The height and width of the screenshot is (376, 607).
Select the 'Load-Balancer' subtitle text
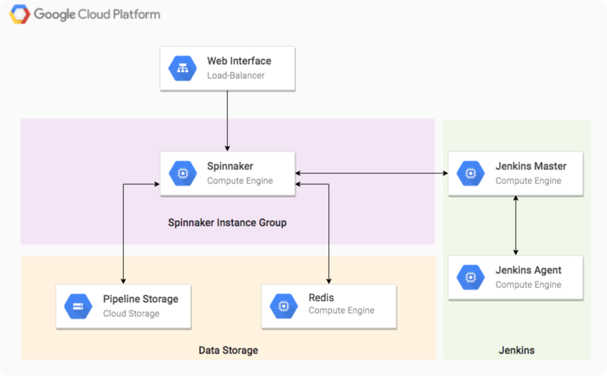(x=236, y=76)
